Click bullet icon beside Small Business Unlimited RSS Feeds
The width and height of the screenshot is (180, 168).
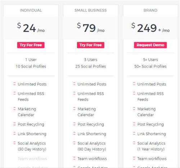coord(74,93)
